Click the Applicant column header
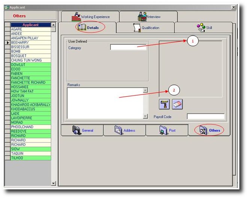248x198 pixels. point(30,25)
